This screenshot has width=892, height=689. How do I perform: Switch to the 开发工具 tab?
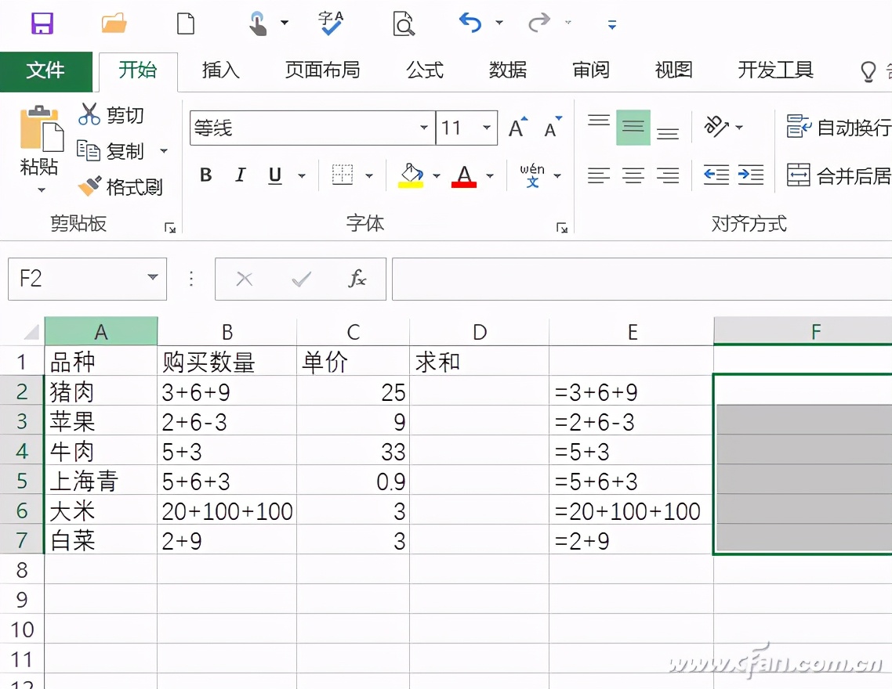775,70
